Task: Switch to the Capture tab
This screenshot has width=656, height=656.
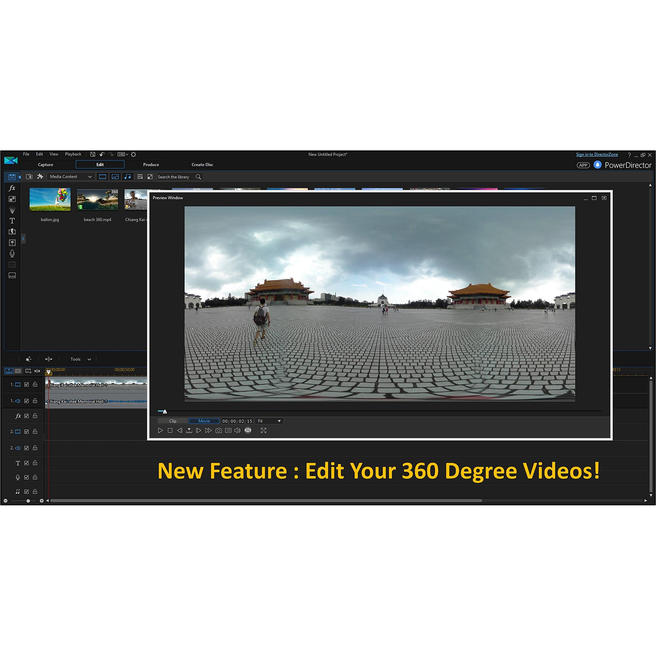Action: (x=46, y=165)
